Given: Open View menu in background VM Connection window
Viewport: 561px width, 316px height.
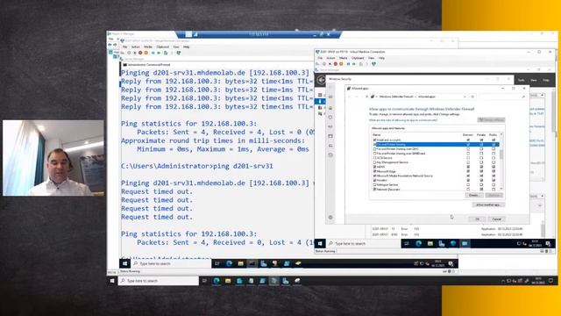Looking at the screenshot, I should point(176,47).
